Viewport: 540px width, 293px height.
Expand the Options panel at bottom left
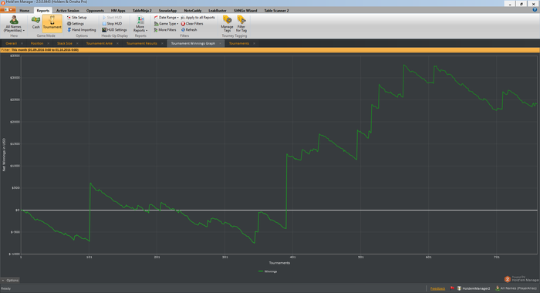click(x=10, y=280)
